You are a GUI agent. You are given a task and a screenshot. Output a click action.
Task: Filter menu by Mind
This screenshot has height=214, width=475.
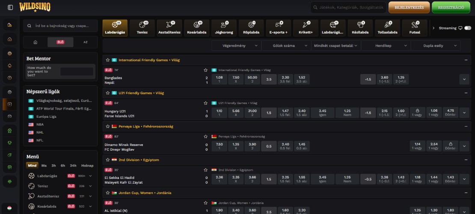[x=32, y=166]
